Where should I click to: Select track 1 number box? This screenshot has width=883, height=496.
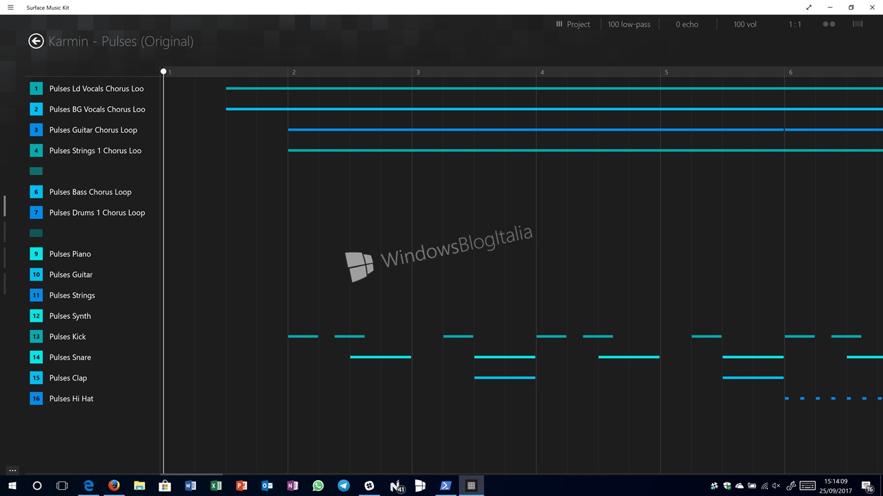(36, 88)
